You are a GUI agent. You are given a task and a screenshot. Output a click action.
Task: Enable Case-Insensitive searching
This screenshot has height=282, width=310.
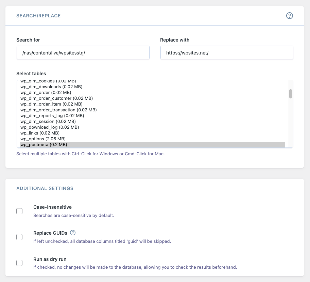(19, 211)
